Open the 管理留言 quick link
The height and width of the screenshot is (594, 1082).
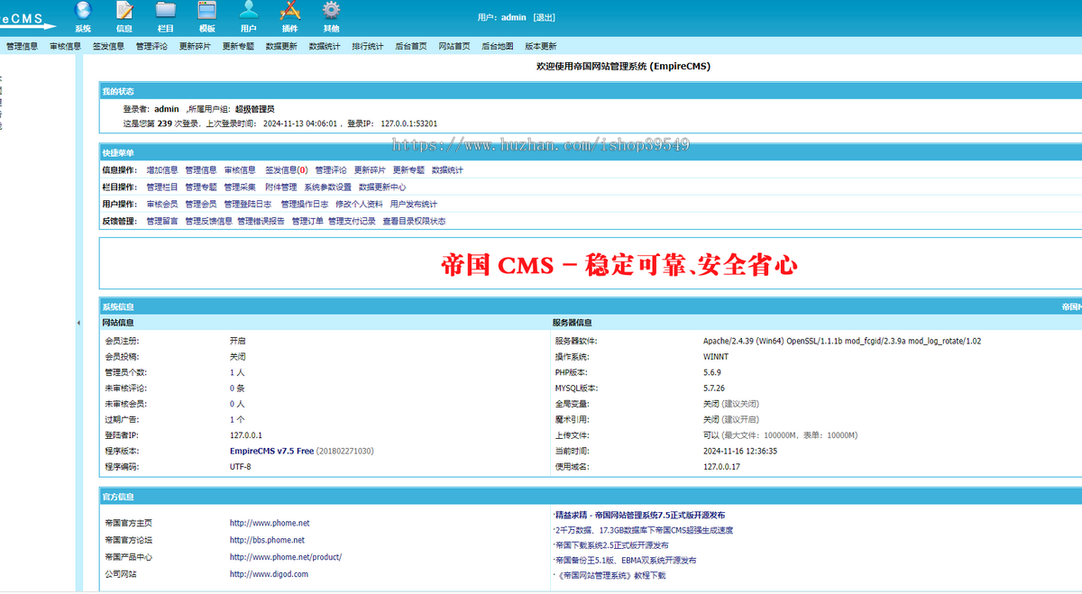click(162, 221)
